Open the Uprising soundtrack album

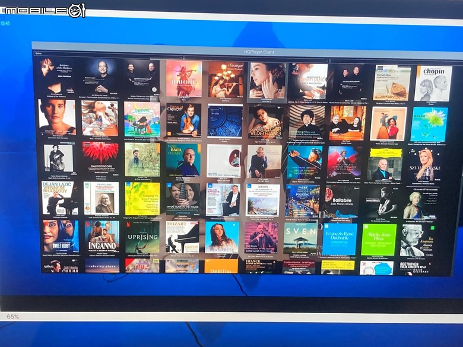point(142,237)
